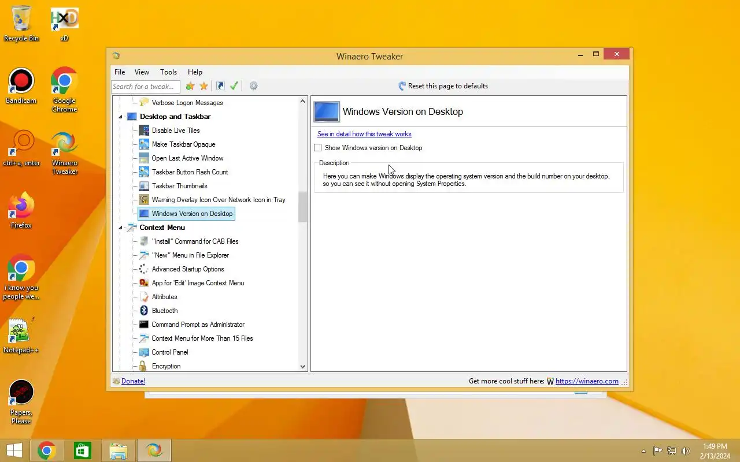This screenshot has height=462, width=740.
Task: Select Context Menu for More Than 15 Files
Action: (202, 338)
